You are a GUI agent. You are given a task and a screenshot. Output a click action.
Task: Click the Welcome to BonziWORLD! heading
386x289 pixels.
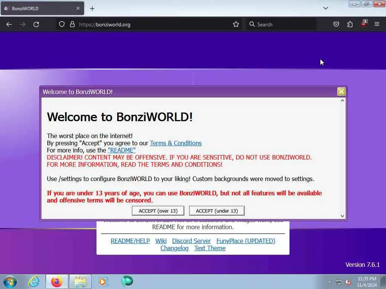point(119,117)
